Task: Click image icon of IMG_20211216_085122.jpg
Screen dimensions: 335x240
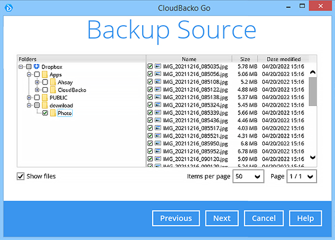Action: [158, 89]
